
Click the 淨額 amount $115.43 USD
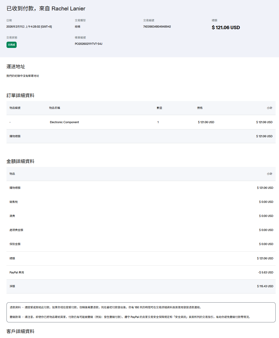coord(265,286)
